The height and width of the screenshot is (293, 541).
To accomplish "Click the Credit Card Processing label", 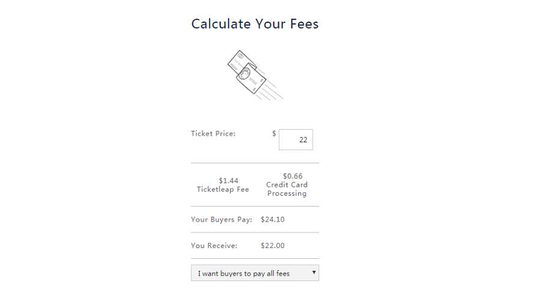I will click(287, 189).
